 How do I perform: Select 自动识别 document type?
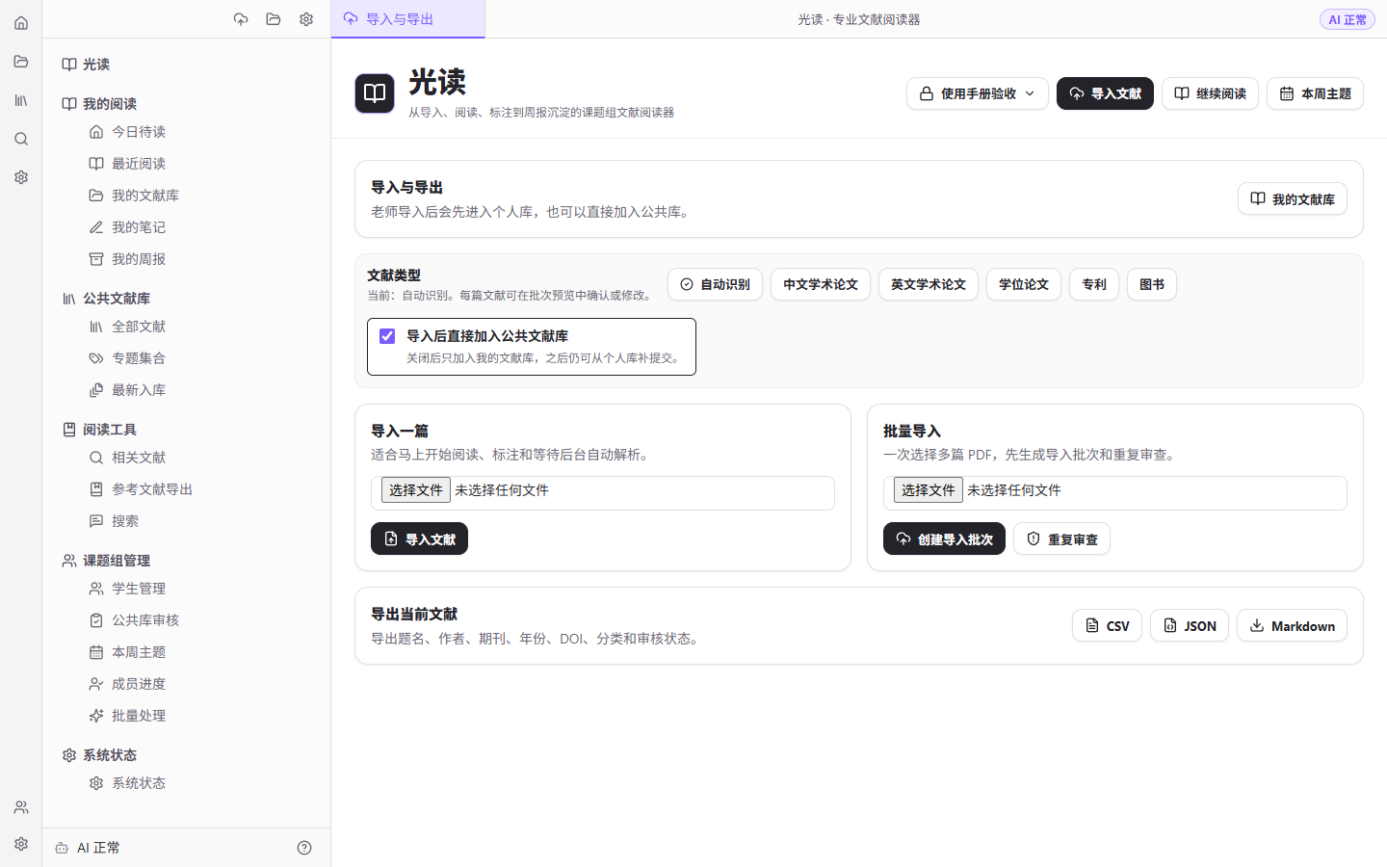coord(715,284)
